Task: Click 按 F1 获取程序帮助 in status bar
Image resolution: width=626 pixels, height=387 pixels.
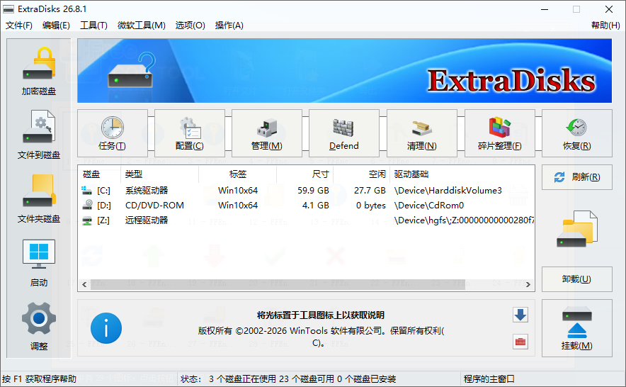Action: pos(39,378)
